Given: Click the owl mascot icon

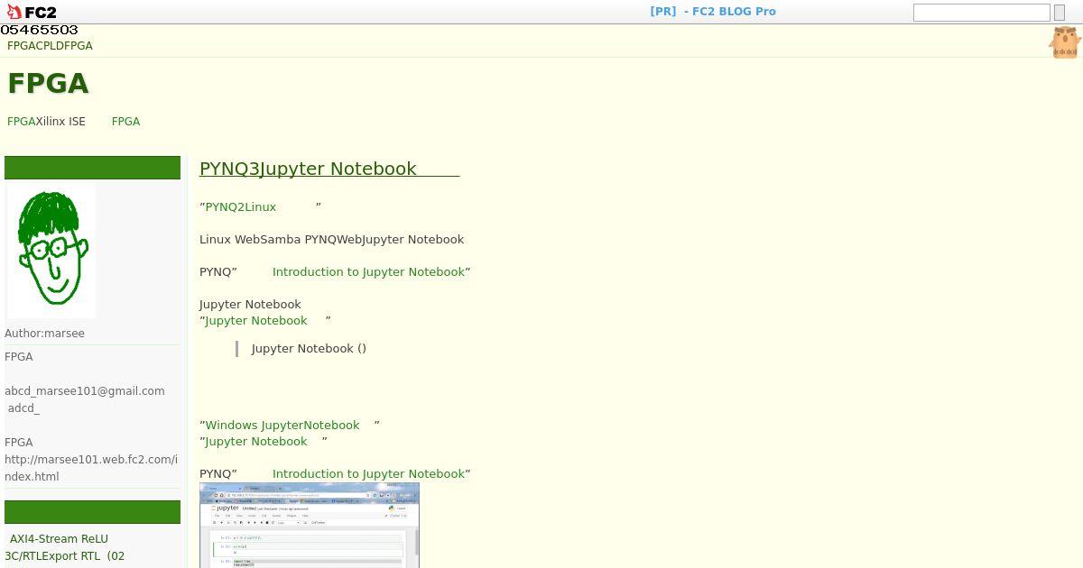Looking at the screenshot, I should [1065, 42].
